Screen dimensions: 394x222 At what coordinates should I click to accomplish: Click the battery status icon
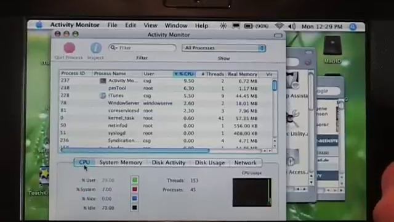click(x=248, y=26)
